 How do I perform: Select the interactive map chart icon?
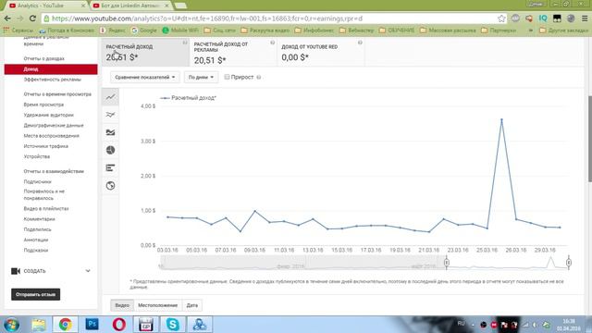tap(110, 186)
